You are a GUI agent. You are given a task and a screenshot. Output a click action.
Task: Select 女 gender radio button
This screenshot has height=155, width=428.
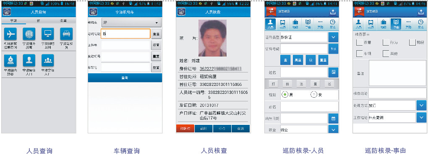(314, 95)
